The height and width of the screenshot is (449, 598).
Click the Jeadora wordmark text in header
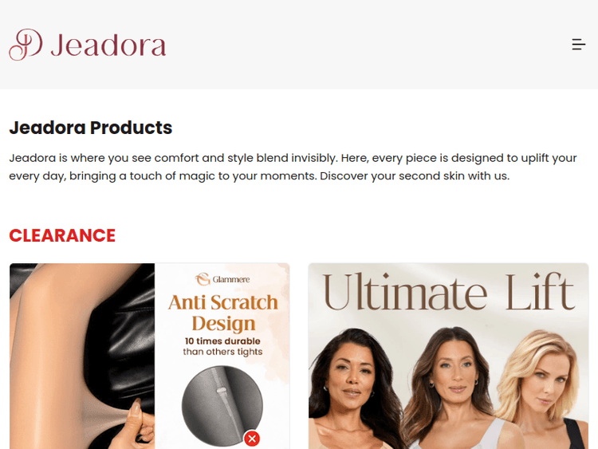108,45
